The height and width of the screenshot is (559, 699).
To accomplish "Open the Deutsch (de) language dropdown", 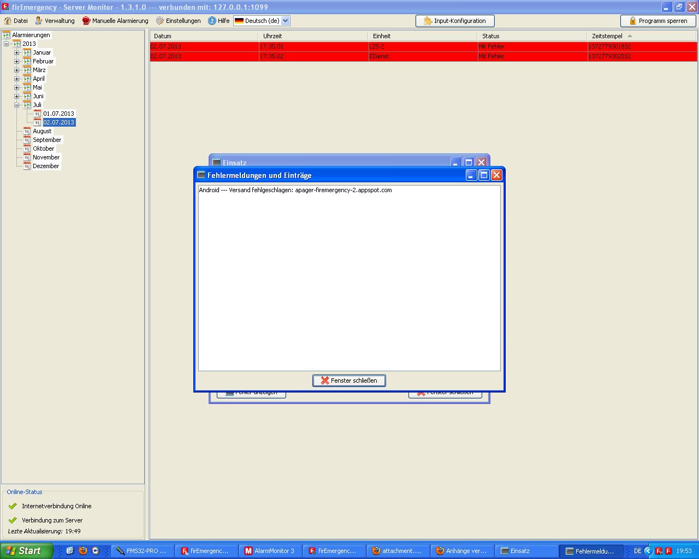I will tap(285, 21).
